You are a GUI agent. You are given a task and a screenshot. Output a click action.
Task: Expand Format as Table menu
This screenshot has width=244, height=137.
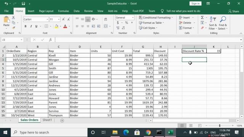(x=151, y=23)
